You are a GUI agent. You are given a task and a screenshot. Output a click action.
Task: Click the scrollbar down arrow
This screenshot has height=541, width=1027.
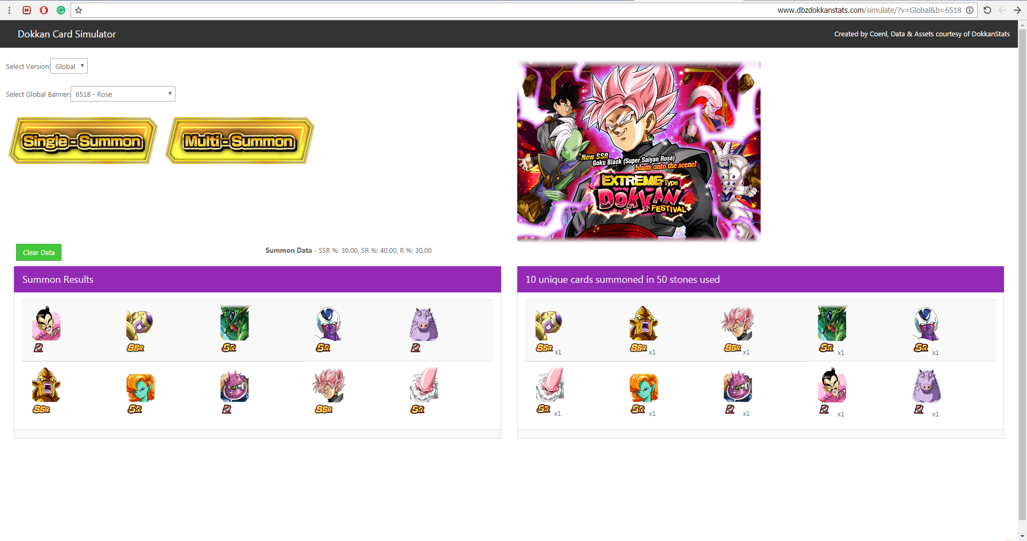click(1022, 536)
